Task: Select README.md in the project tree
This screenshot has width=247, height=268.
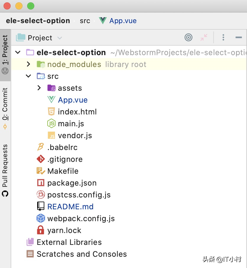Action: coord(70,207)
